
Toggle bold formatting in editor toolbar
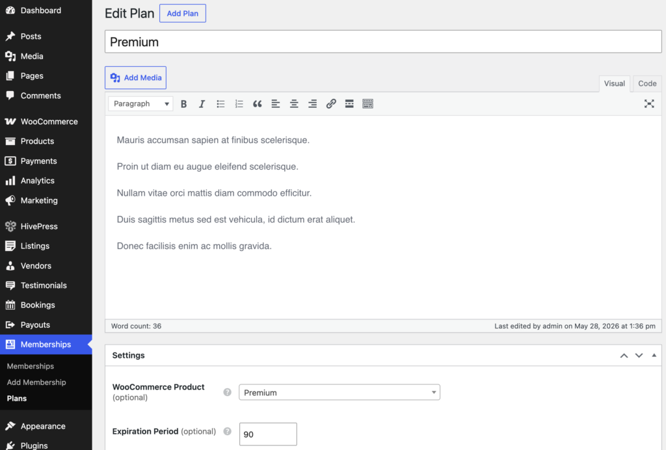[x=183, y=103]
